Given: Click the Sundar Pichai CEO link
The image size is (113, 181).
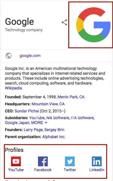Looking at the screenshot, I should coord(27,111).
